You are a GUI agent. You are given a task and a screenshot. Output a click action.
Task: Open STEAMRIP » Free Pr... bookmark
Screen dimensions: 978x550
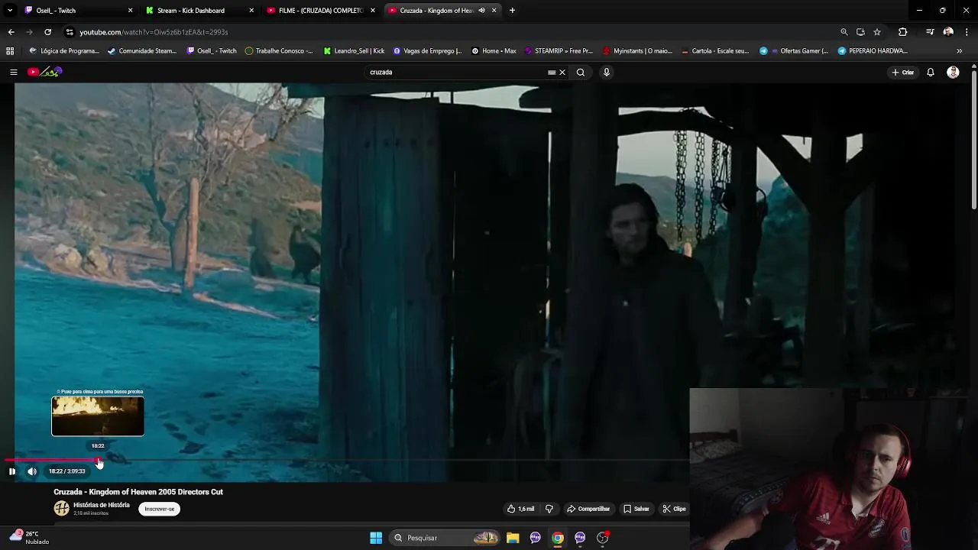tap(559, 50)
